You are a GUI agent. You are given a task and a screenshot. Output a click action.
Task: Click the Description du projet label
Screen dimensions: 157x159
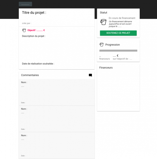pos(34,36)
